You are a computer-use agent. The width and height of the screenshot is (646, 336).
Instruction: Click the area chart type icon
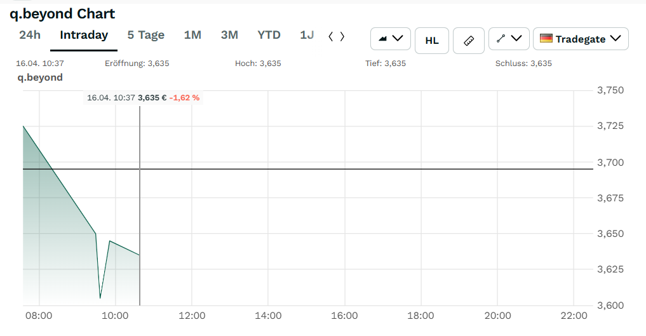click(383, 39)
